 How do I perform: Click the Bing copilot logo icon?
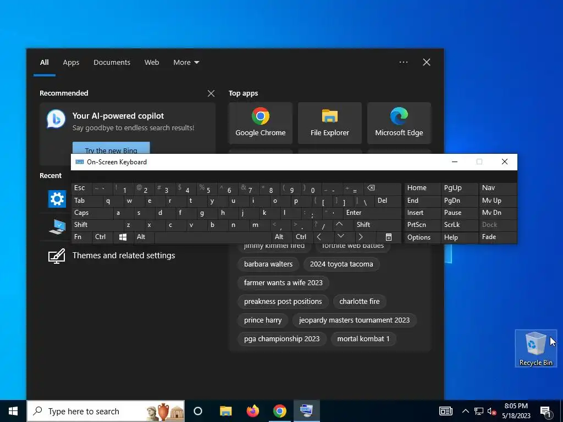tap(56, 119)
